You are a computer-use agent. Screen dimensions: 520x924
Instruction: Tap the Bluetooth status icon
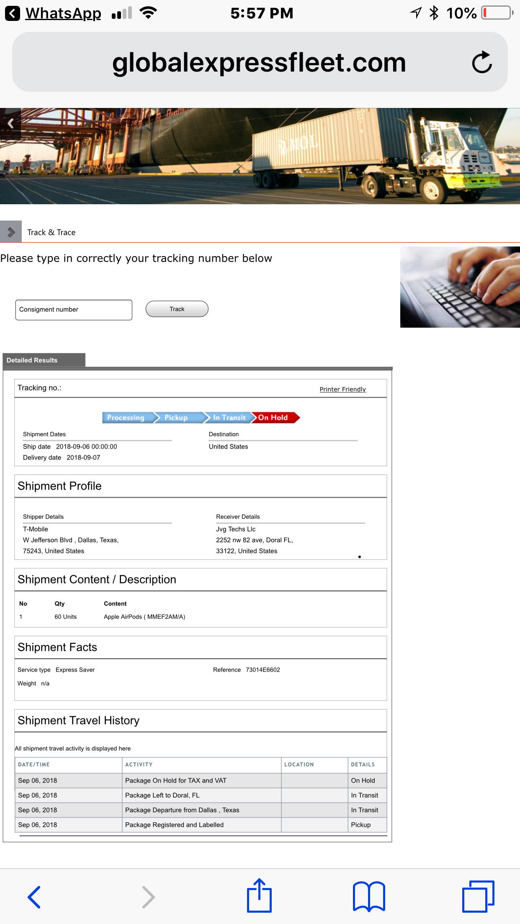[x=434, y=13]
